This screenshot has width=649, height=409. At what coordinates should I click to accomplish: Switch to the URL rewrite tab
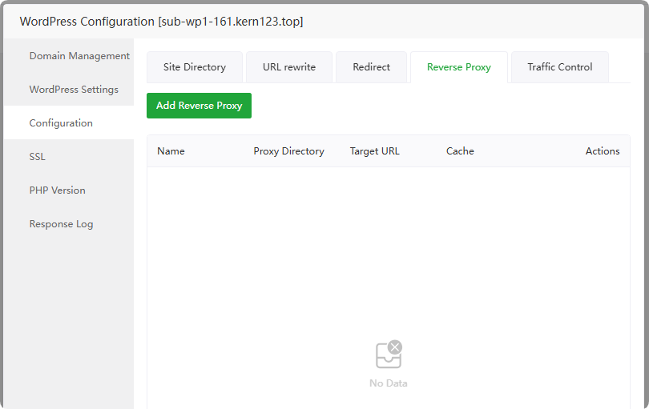tap(289, 67)
